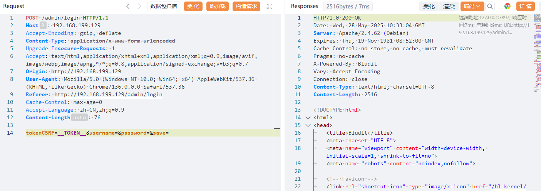Click the 数据包扫描 button
Image resolution: width=541 pixels, height=191 pixels.
(164, 6)
